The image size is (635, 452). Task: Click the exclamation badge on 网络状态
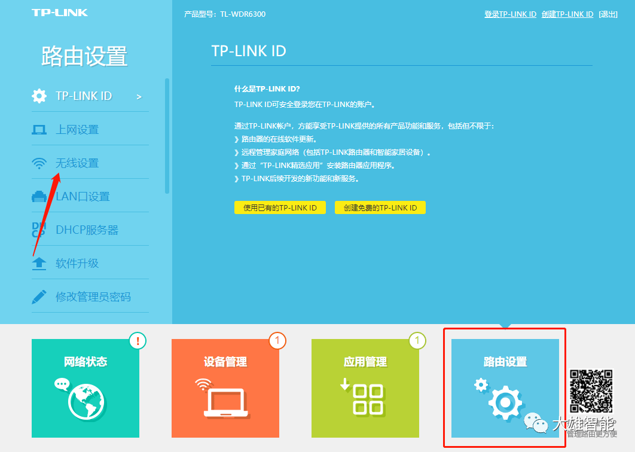coord(138,341)
